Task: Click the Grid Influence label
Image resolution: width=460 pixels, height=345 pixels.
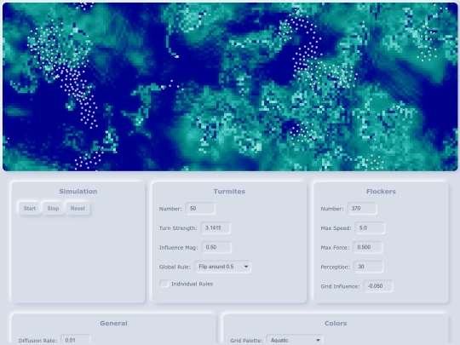Action: tap(340, 286)
